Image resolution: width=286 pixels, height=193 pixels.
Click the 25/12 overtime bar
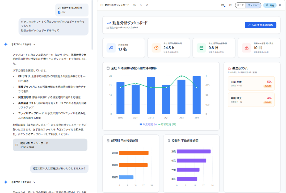(x=151, y=95)
